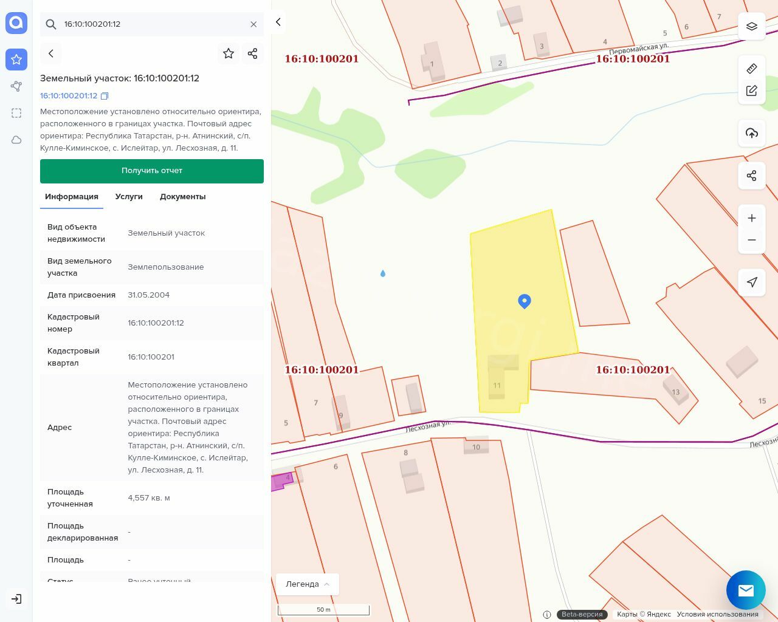Expand the Легенда legend panel

click(x=307, y=584)
